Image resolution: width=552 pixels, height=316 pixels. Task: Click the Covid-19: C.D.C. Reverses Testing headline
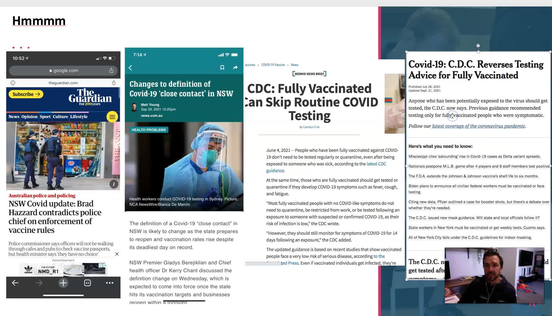point(476,70)
